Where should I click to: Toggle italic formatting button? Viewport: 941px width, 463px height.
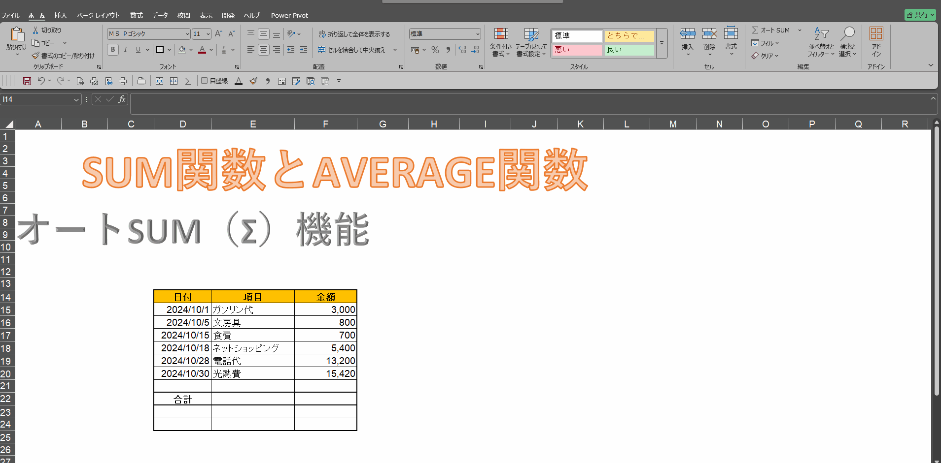point(126,50)
